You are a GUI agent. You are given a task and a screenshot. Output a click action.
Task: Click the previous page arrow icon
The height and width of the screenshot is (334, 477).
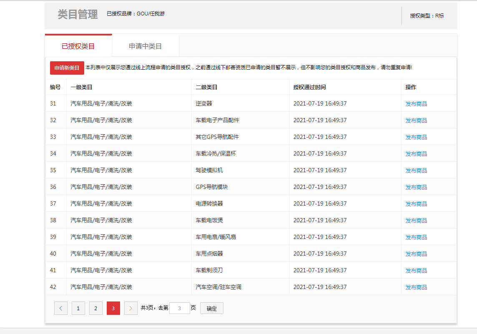pyautogui.click(x=60, y=309)
